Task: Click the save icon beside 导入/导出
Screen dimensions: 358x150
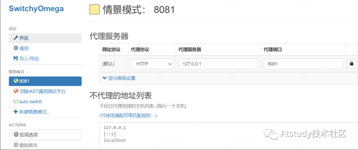Action: point(16,58)
